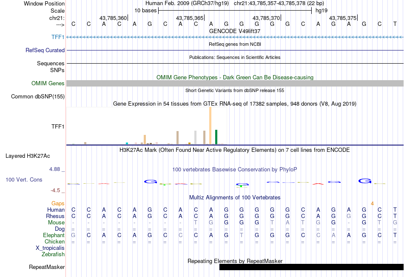Click the hg19 label beside the scale bar
The width and height of the screenshot is (404, 277).
click(x=321, y=11)
